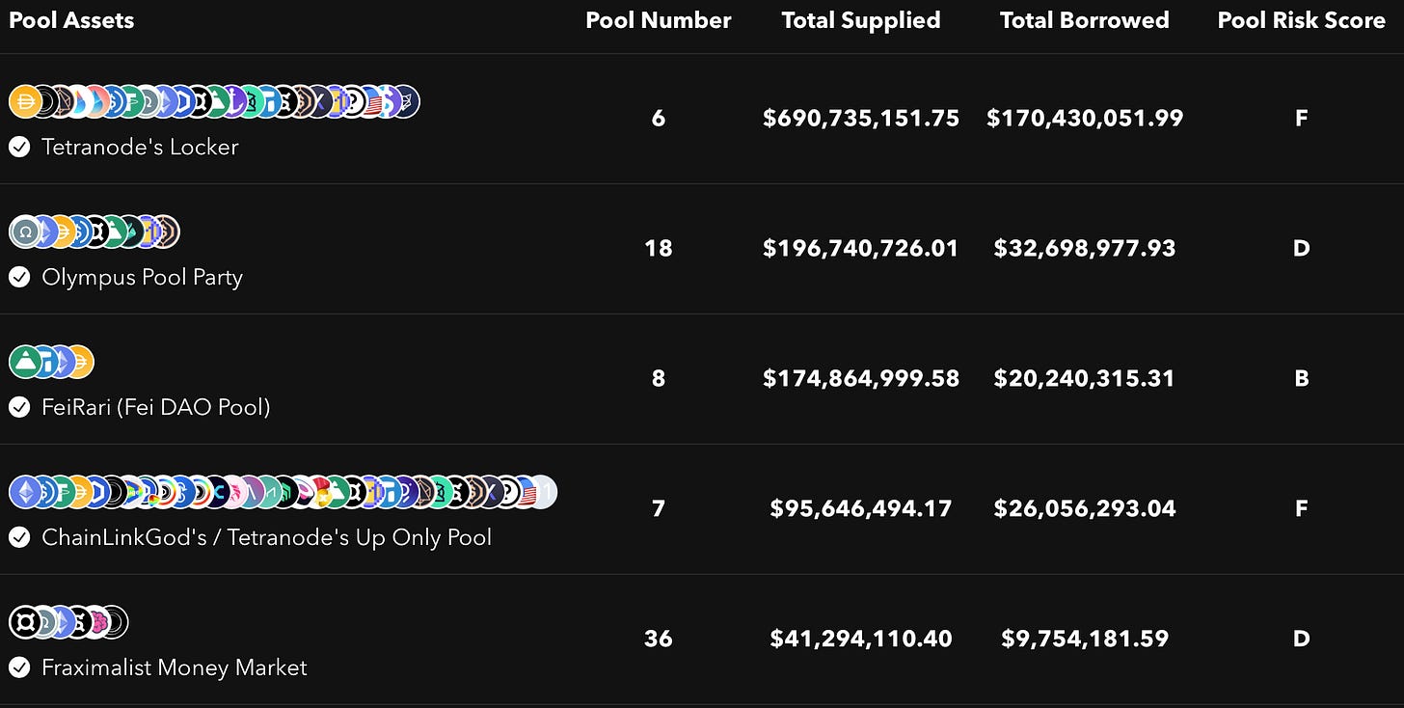
Task: Sort by the Total Supplied column header
Action: 861,20
